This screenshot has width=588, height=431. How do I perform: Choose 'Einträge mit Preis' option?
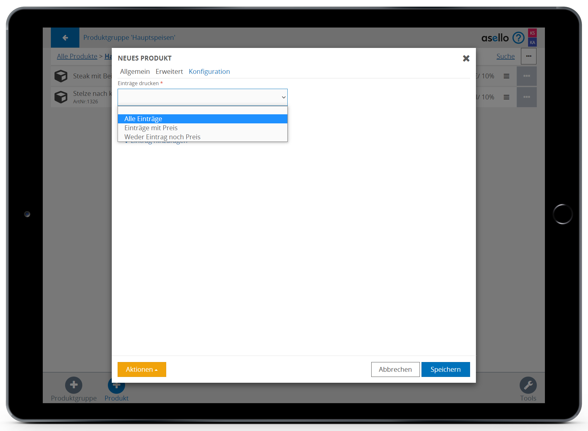pyautogui.click(x=151, y=128)
